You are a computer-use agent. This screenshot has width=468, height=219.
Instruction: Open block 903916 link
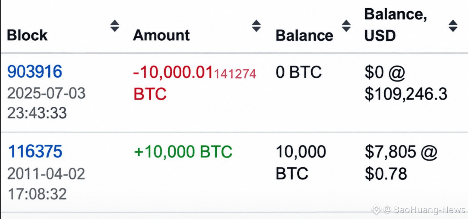(x=35, y=72)
